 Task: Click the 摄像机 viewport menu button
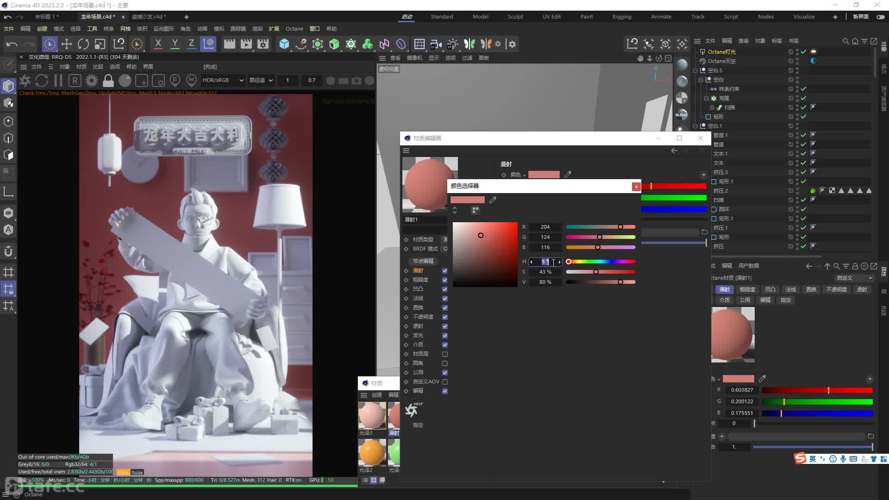(414, 58)
